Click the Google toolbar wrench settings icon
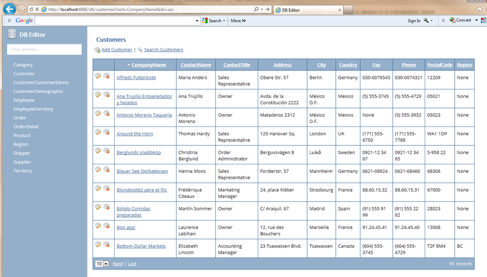The width and height of the screenshot is (487, 277). coord(426,20)
